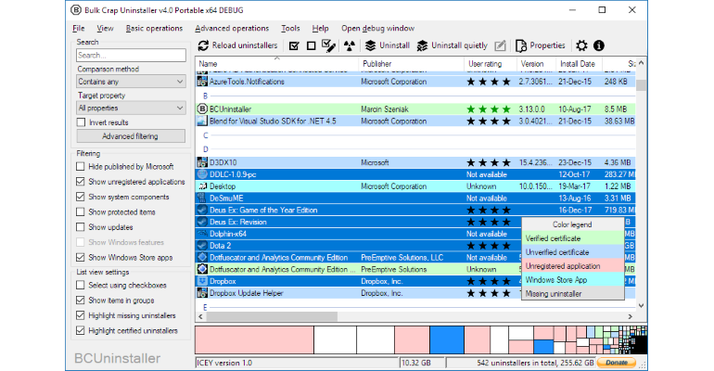Click the Blend for Visual Studio row icon
714x371 pixels.
(202, 122)
